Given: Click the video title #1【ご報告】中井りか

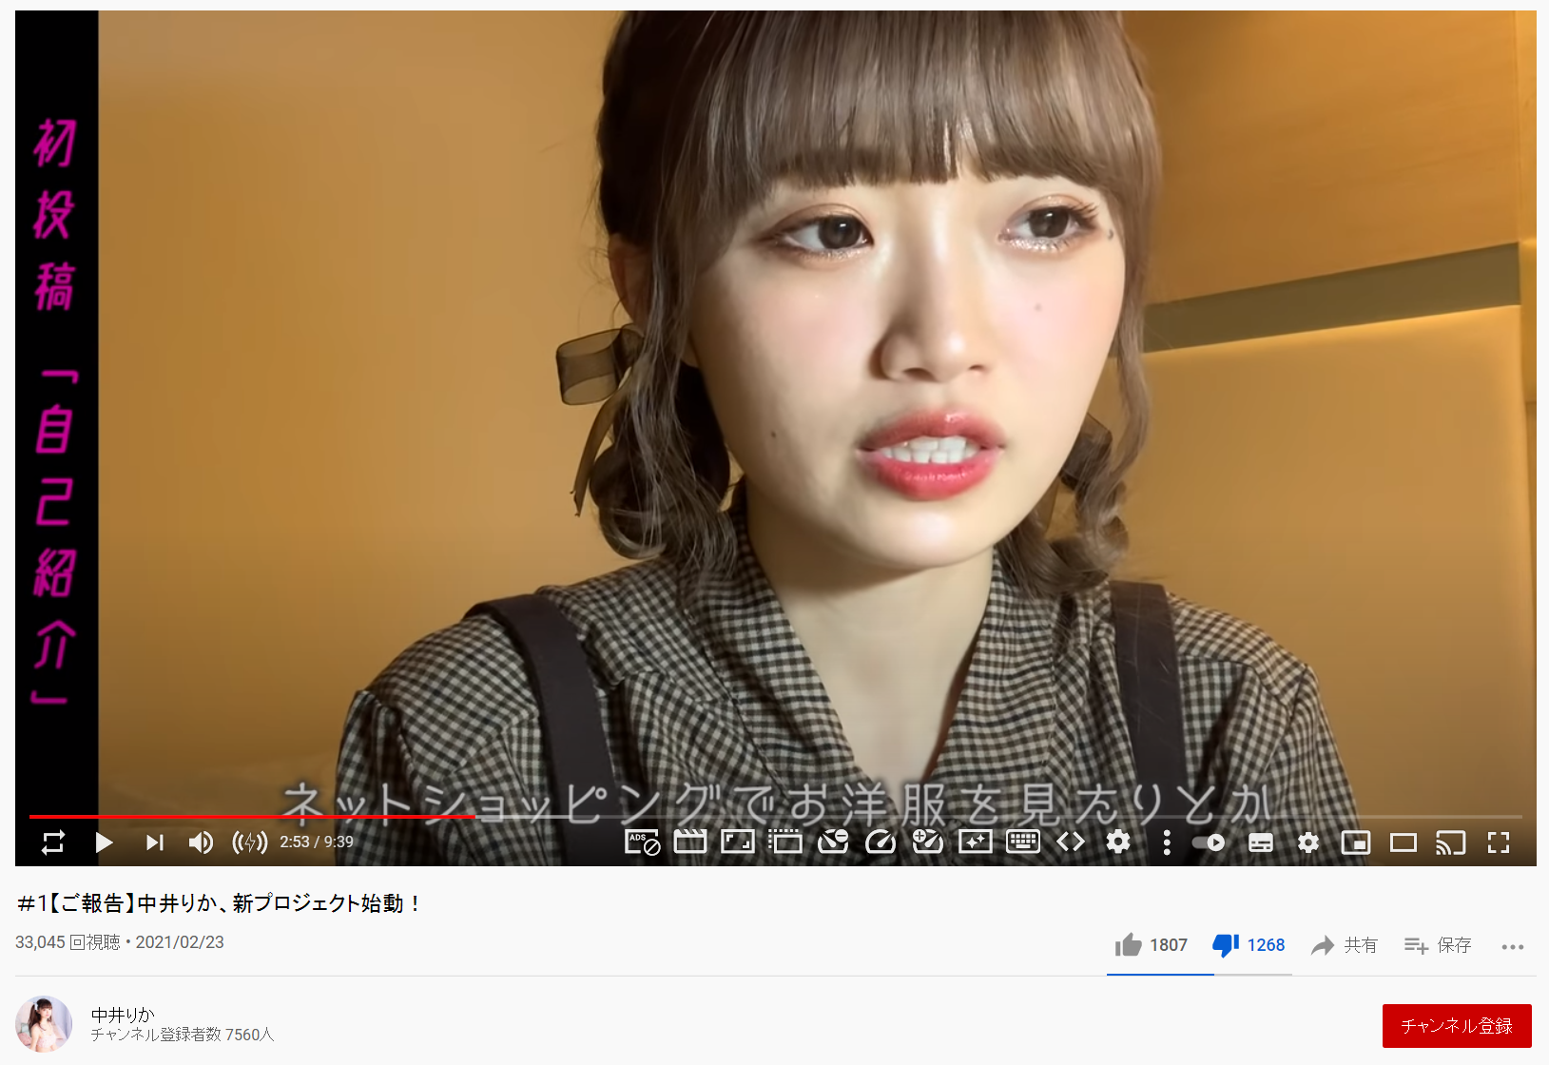Looking at the screenshot, I should (x=220, y=903).
